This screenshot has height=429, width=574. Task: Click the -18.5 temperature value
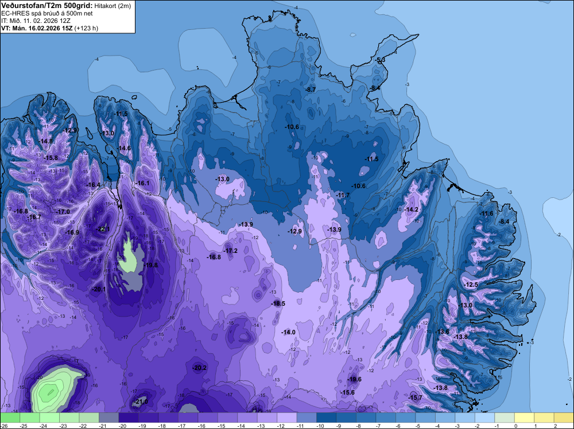(278, 303)
